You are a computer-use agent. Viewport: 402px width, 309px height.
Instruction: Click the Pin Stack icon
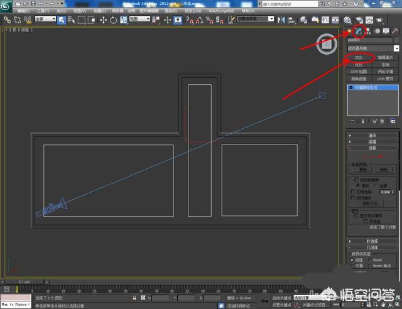click(x=353, y=121)
